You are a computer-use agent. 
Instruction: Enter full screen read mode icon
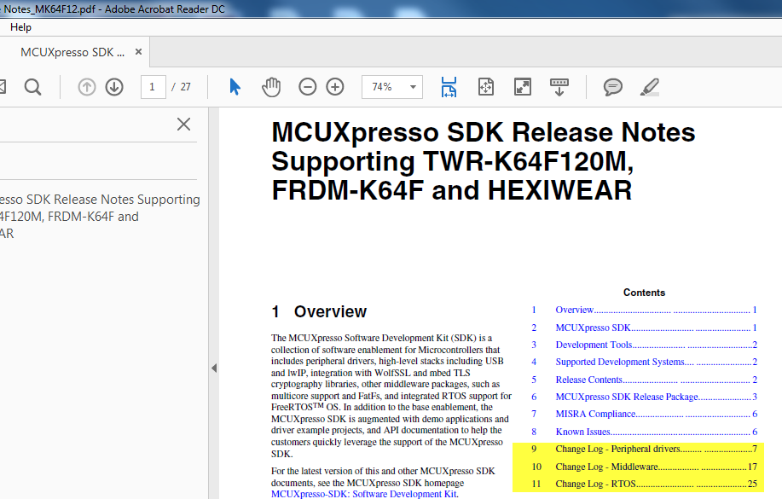523,87
